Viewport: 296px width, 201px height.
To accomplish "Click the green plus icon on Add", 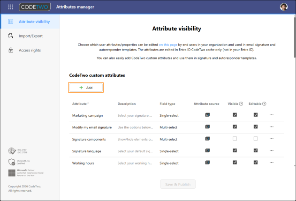I will [81, 88].
